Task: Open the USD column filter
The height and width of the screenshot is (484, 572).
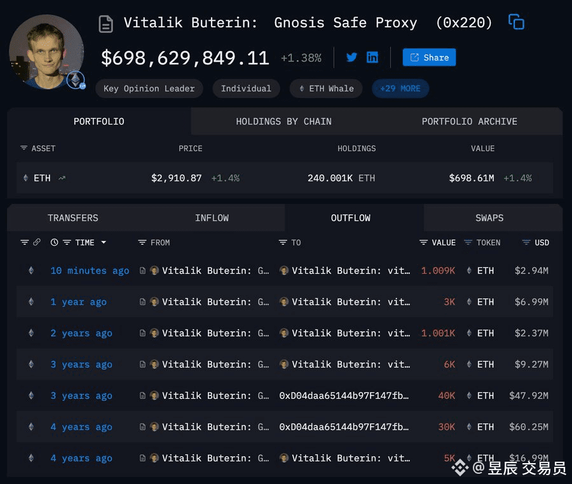Action: pos(526,243)
